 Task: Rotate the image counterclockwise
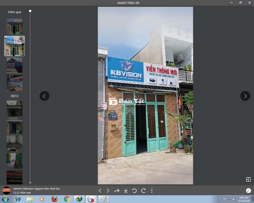point(134,191)
